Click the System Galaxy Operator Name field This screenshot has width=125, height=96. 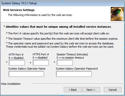(x=26, y=74)
